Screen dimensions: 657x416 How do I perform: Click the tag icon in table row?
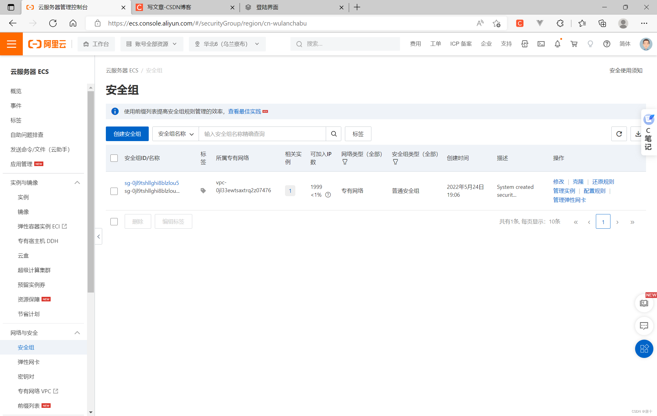click(203, 191)
